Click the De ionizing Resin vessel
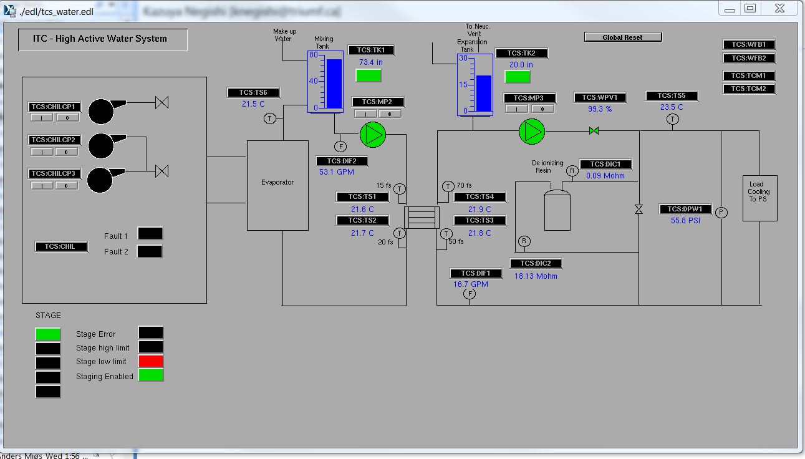Viewport: 805px width, 459px height. click(557, 209)
